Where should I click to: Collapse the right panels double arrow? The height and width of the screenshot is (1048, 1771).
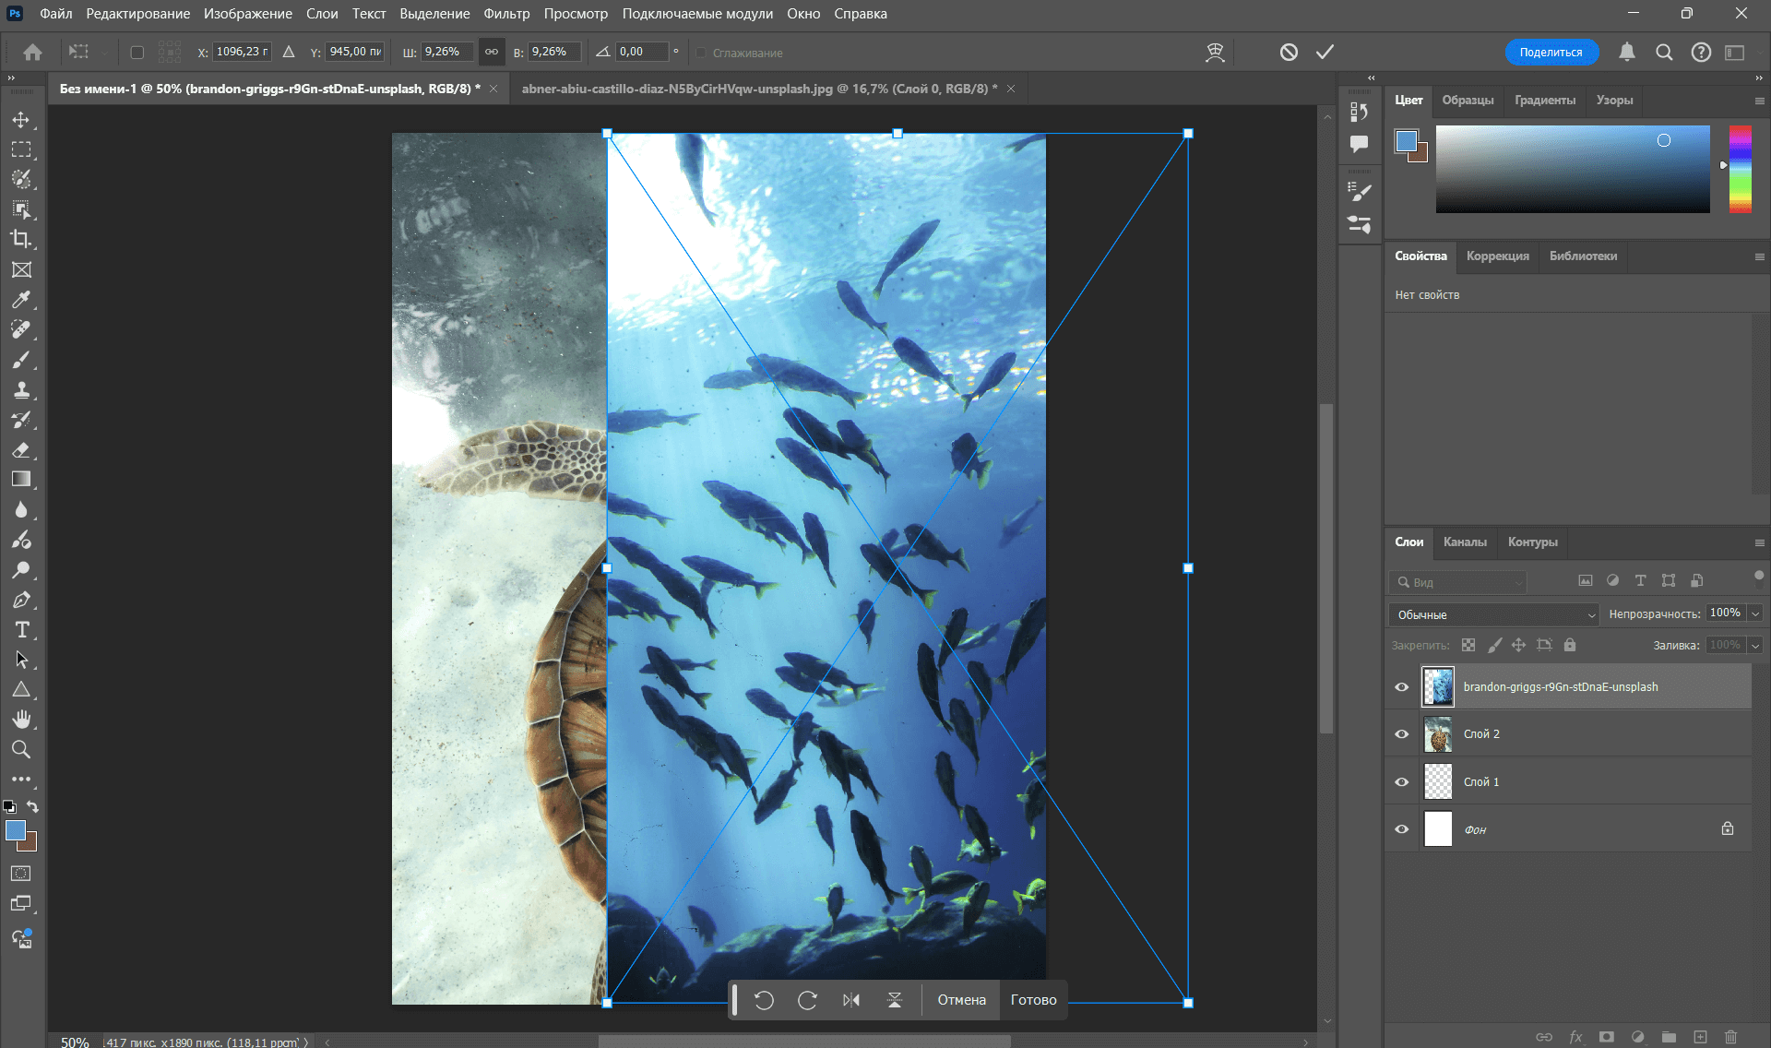[x=1759, y=78]
